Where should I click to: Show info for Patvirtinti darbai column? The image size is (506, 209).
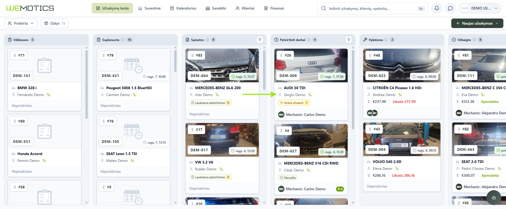(x=309, y=40)
